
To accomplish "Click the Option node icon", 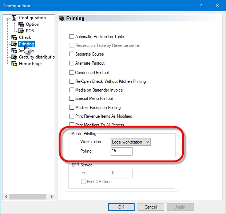I will click(21, 24).
